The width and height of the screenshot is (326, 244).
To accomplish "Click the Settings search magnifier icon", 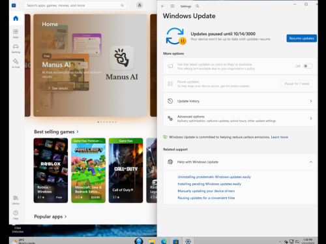I will point(198,7).
